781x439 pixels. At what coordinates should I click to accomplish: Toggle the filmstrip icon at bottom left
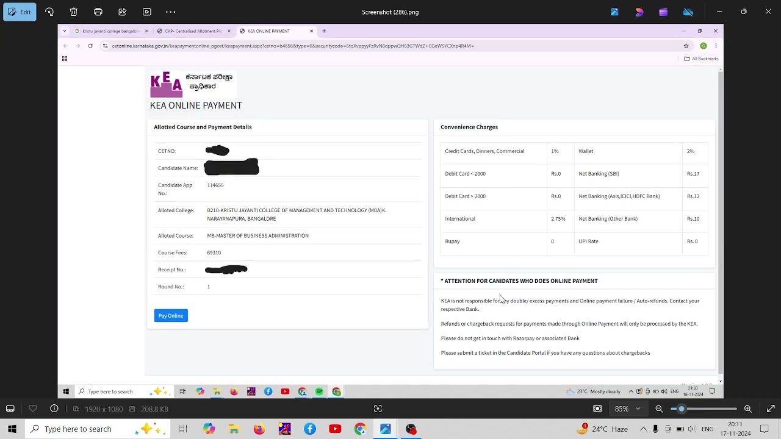point(10,409)
